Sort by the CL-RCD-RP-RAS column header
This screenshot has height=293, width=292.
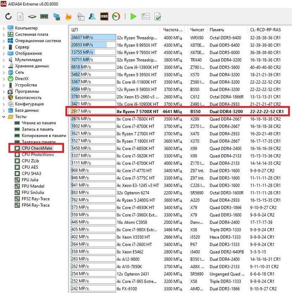pos(265,30)
